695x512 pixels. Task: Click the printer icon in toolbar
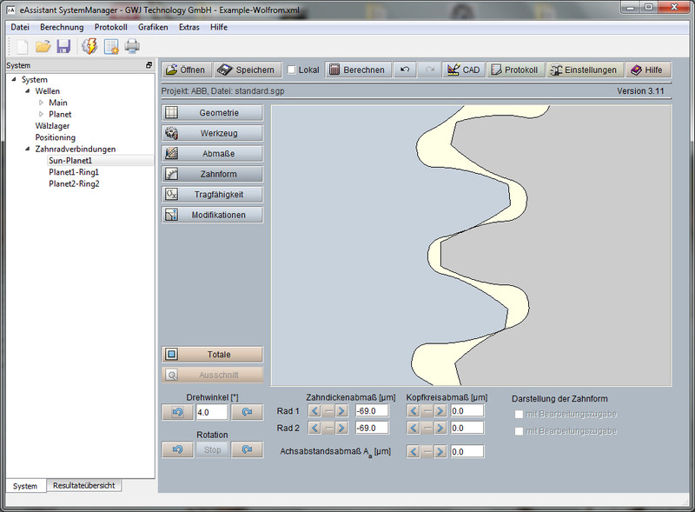[x=132, y=46]
